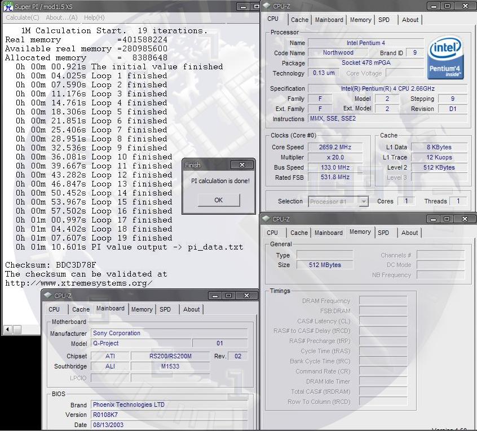Open the About...(A) menu in Super PI
This screenshot has width=477, height=431.
tap(62, 17)
